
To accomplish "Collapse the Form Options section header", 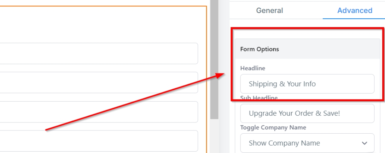I will (x=307, y=49).
